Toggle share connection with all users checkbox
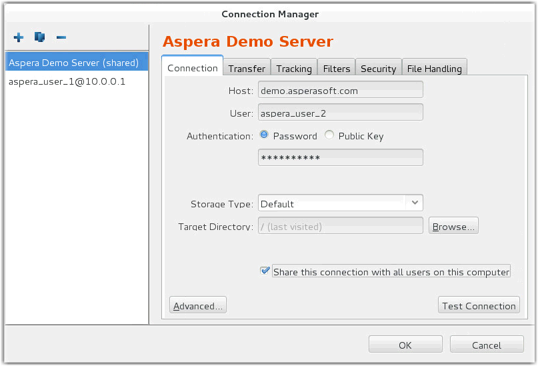The width and height of the screenshot is (538, 366). [265, 271]
